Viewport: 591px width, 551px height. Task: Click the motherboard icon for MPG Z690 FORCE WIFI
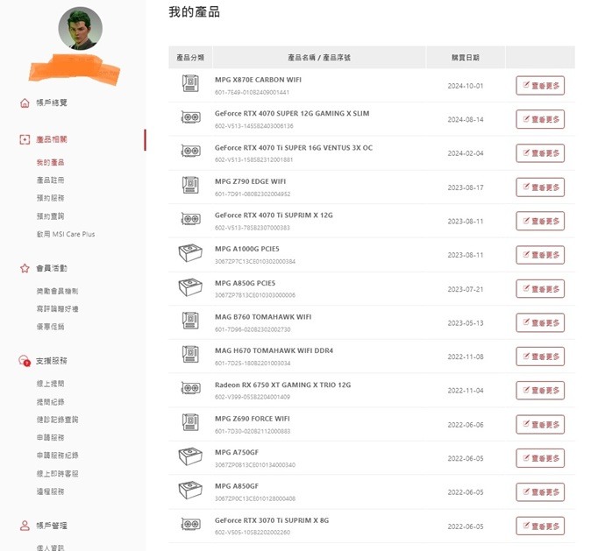click(190, 422)
